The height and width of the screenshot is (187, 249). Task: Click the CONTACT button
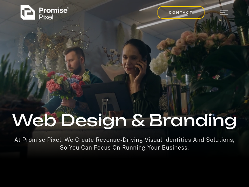[x=181, y=12]
